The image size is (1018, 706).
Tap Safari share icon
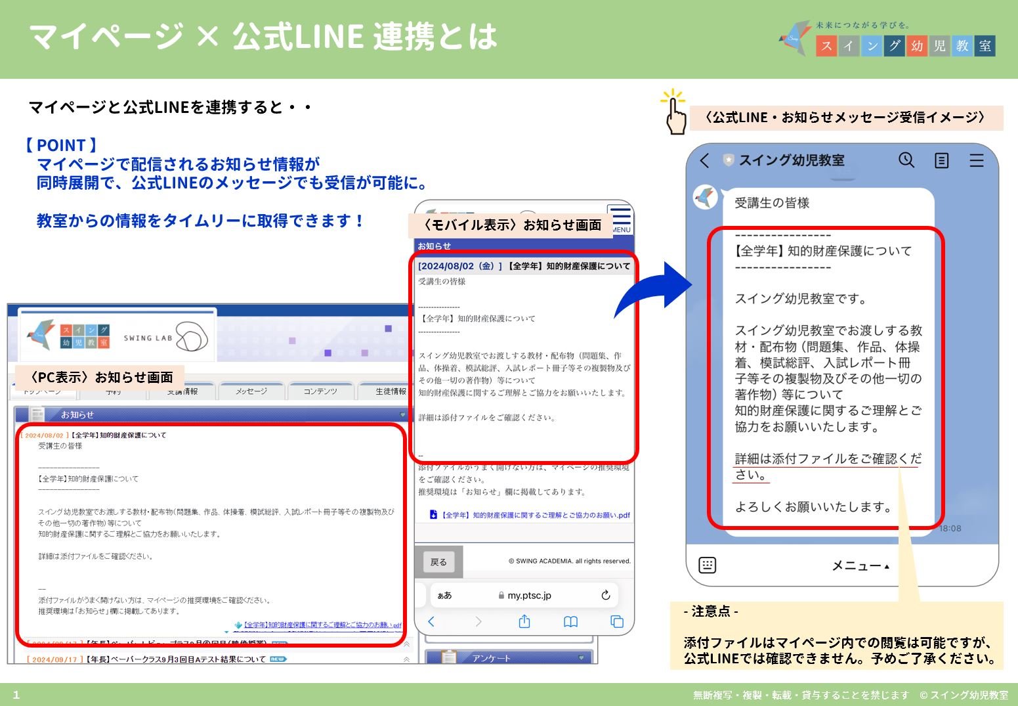click(x=524, y=621)
